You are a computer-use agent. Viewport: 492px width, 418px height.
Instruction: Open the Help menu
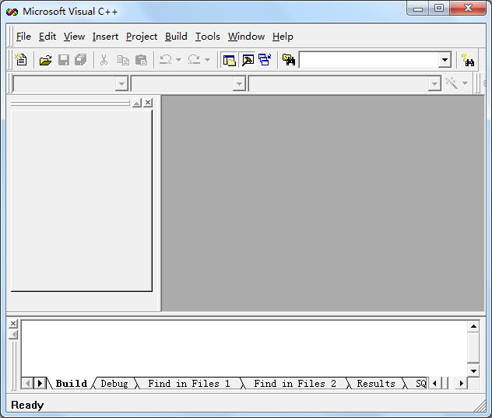[x=283, y=37]
